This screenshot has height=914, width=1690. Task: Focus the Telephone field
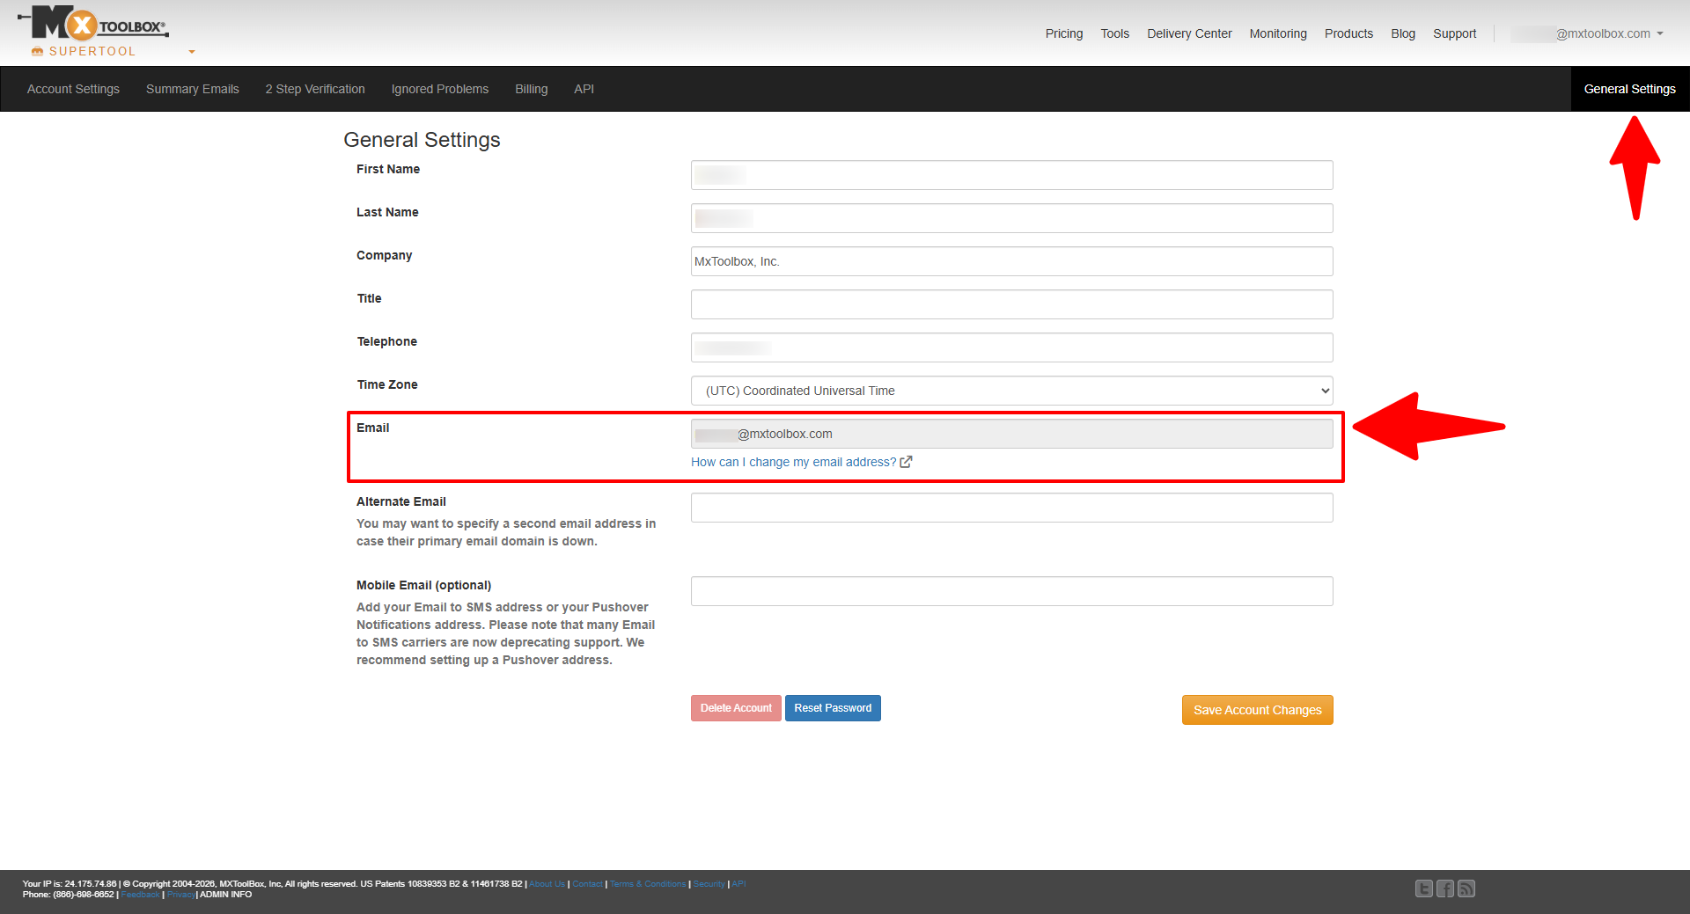click(1011, 347)
